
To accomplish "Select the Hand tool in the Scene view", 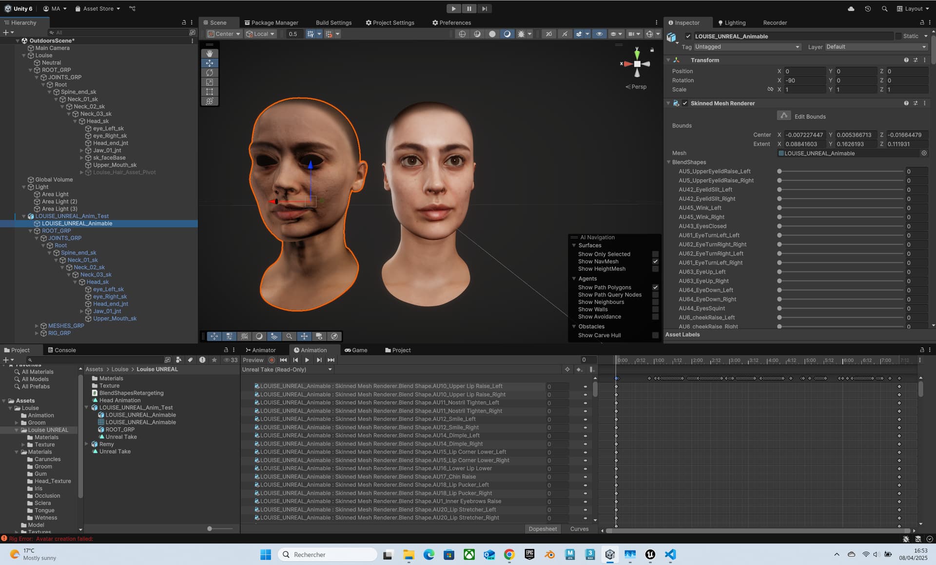I will (x=210, y=53).
